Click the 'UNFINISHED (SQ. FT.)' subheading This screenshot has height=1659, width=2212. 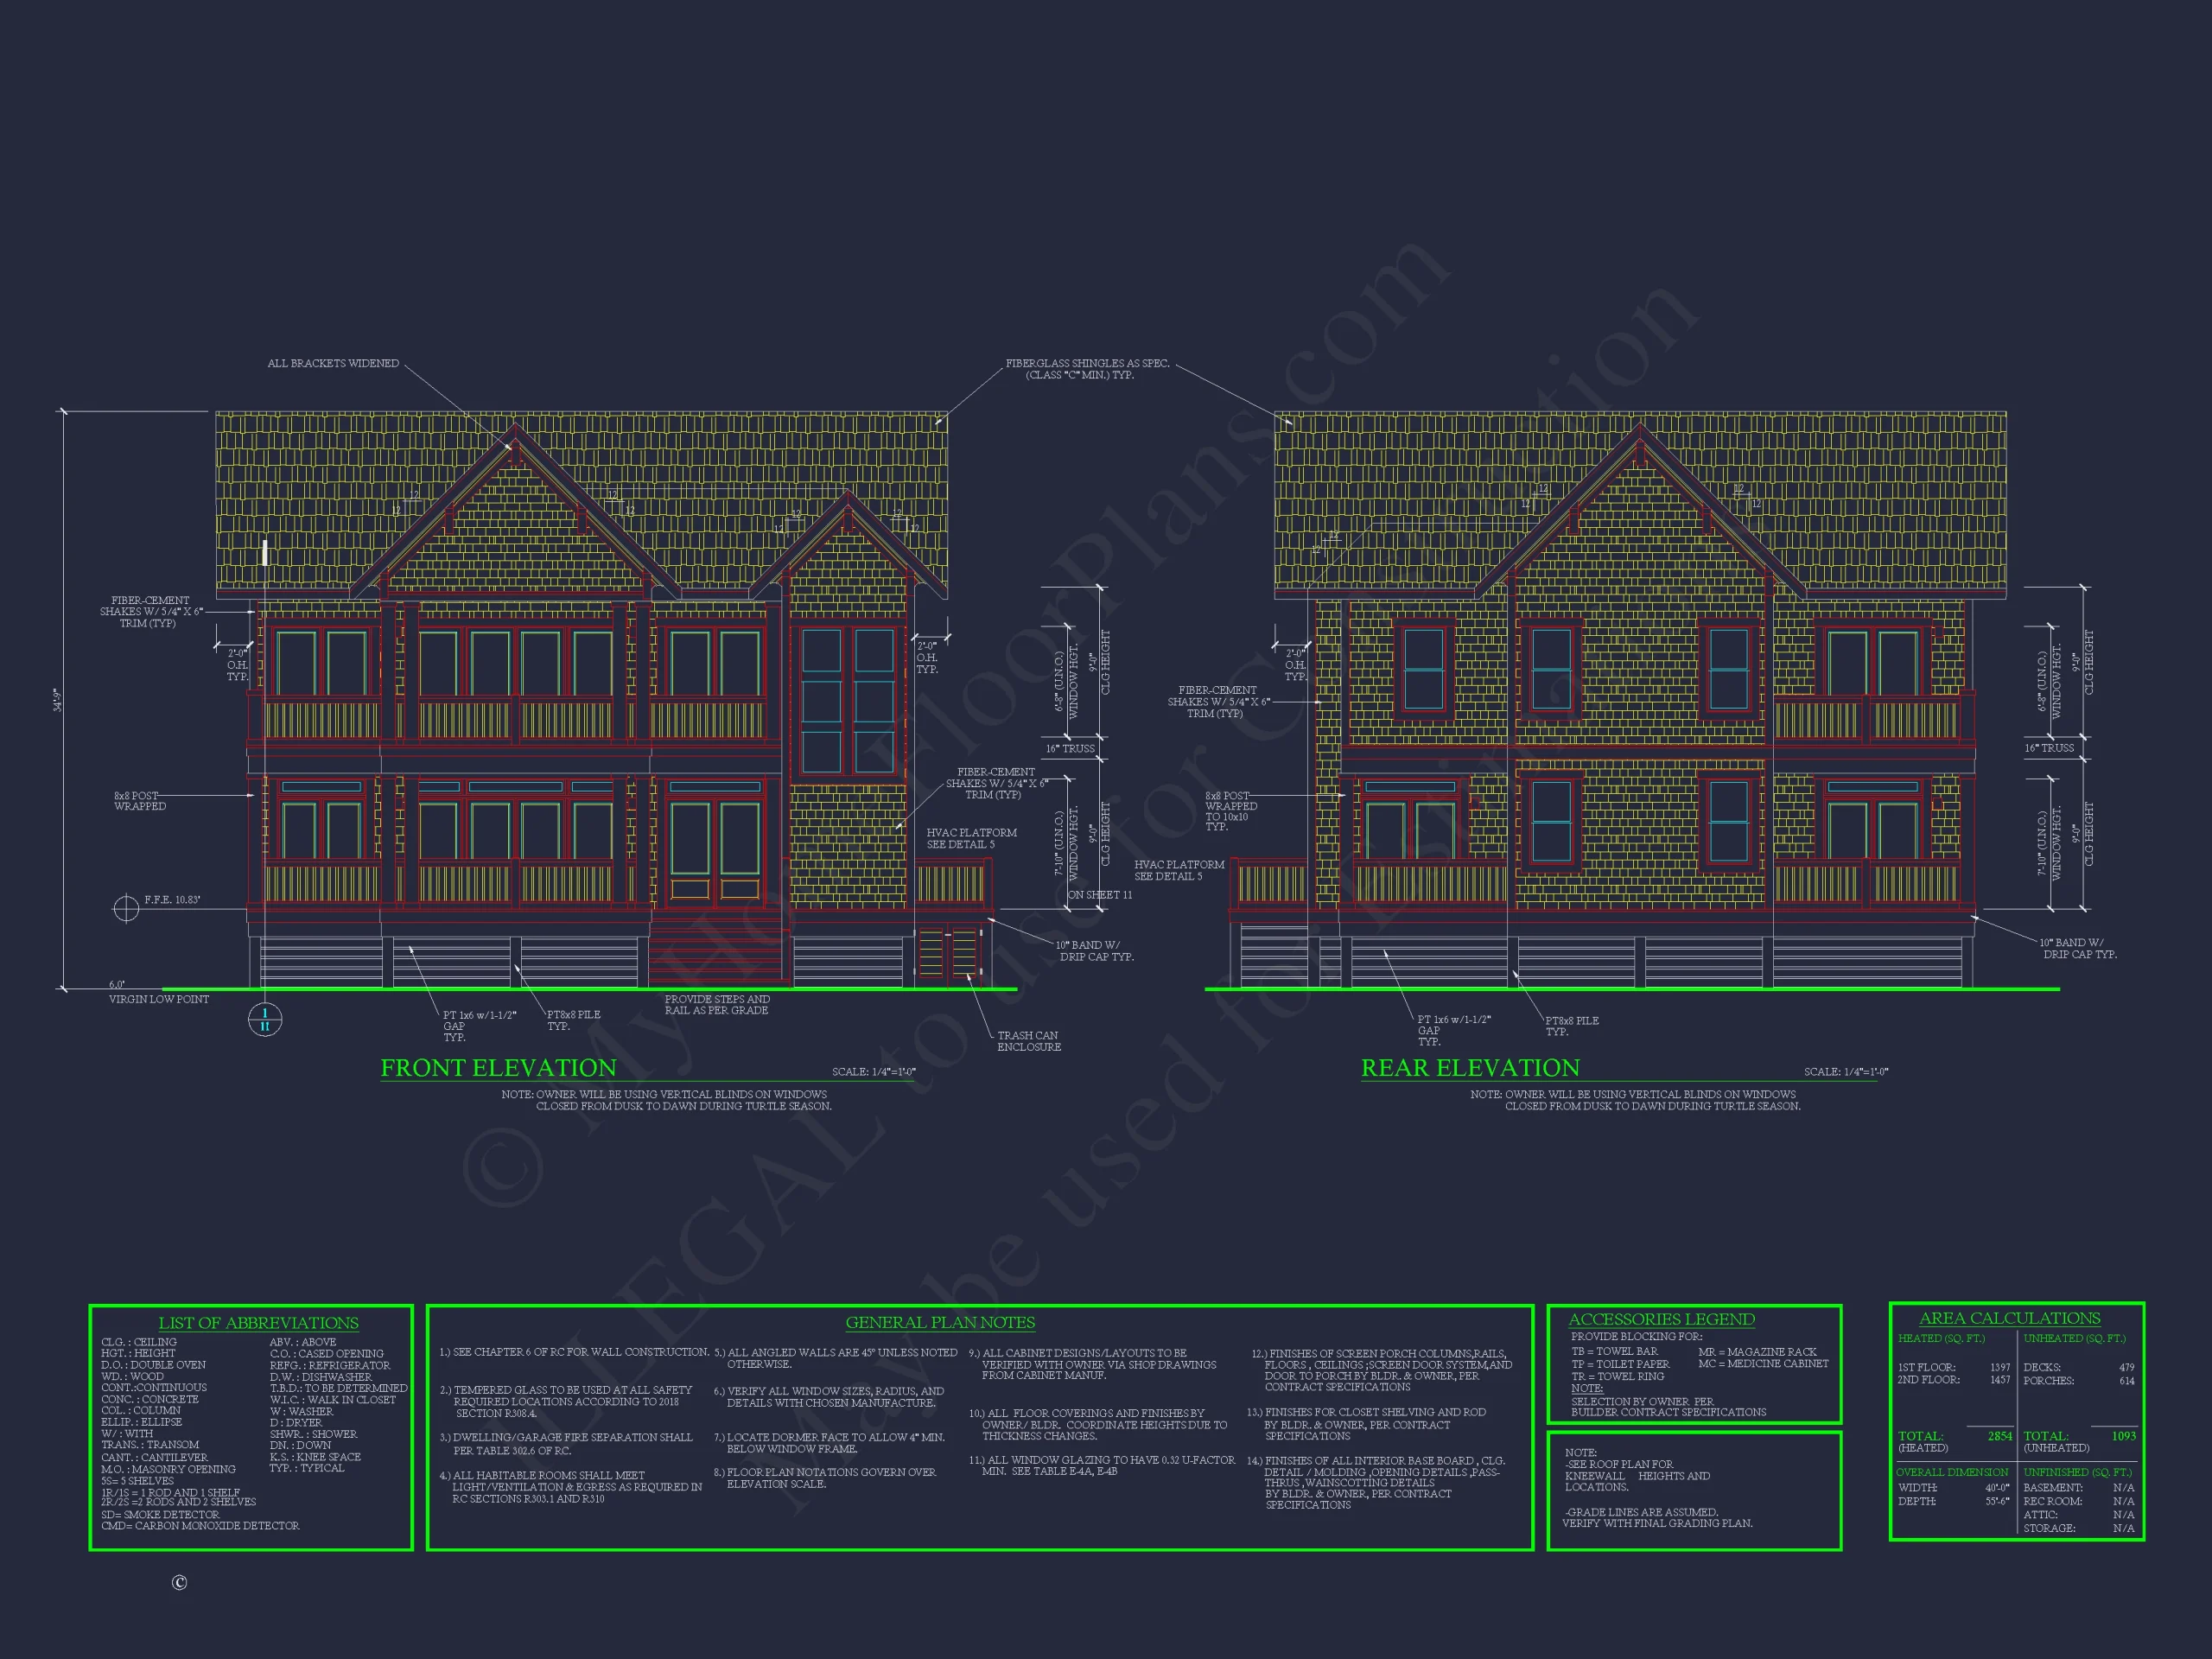click(2077, 1472)
